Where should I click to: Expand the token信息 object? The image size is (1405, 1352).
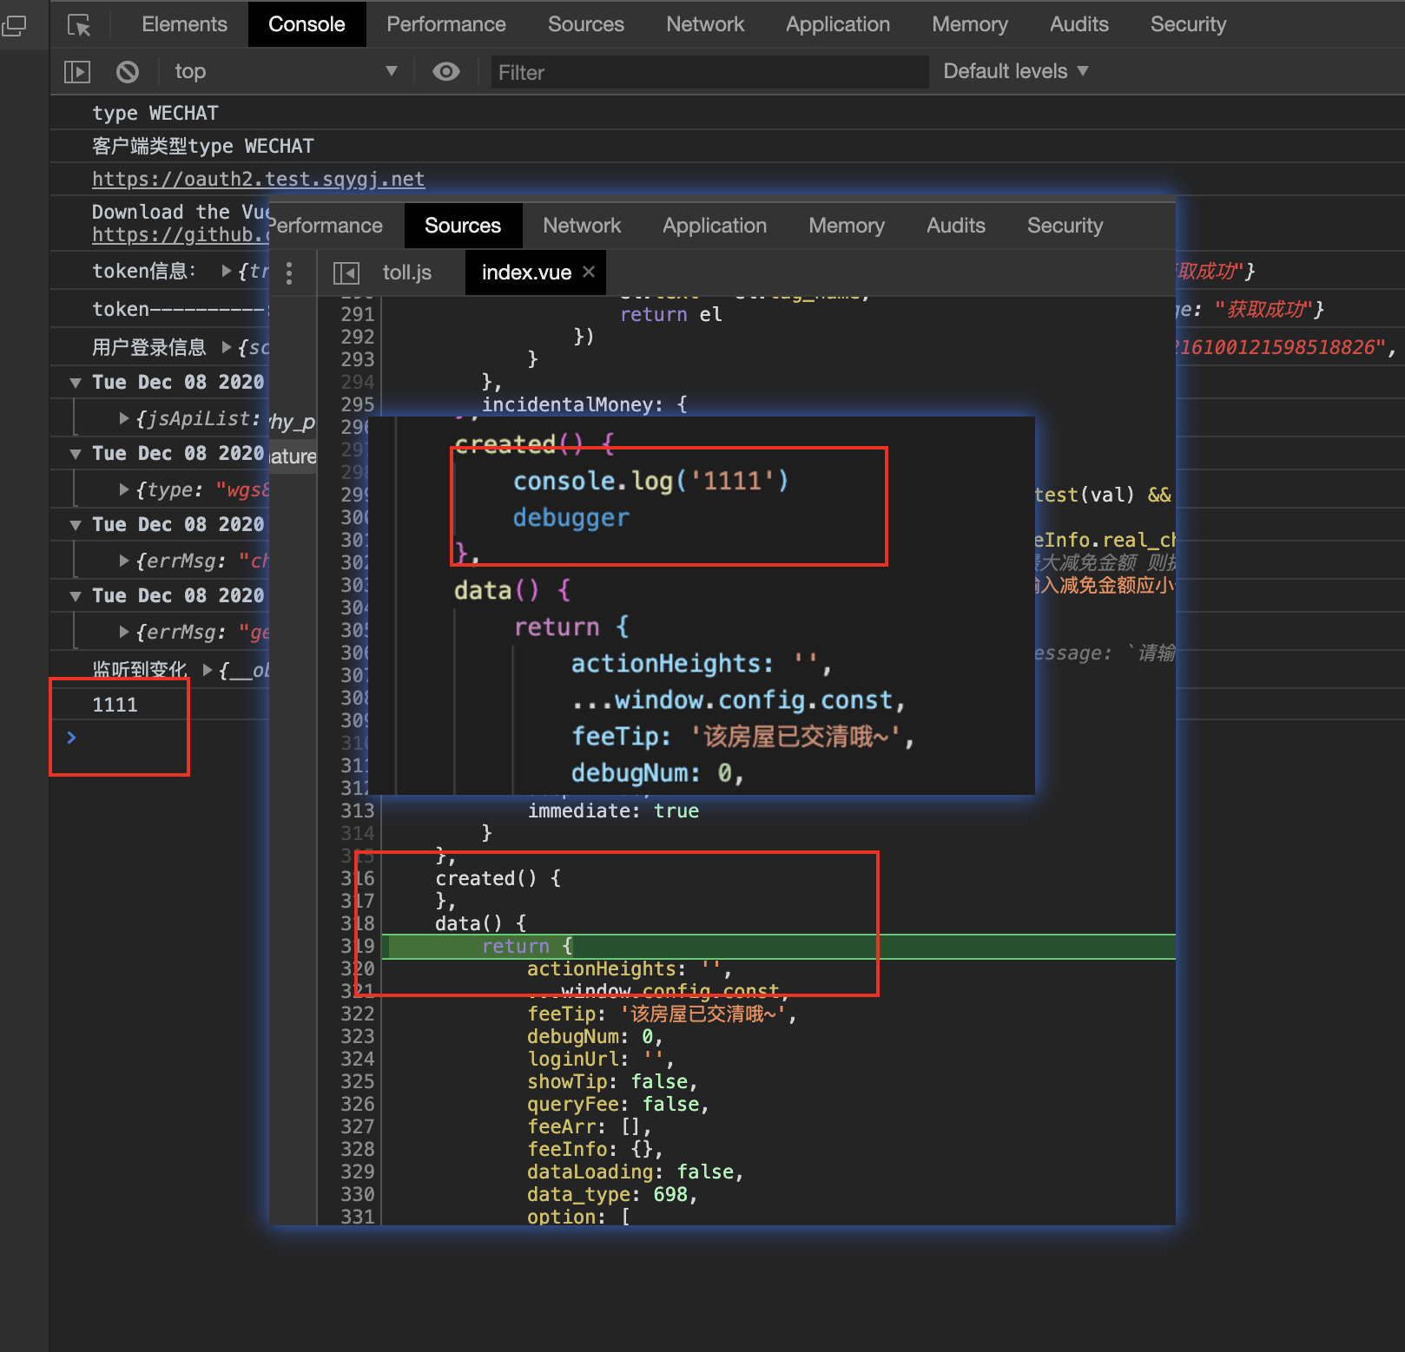tap(227, 272)
